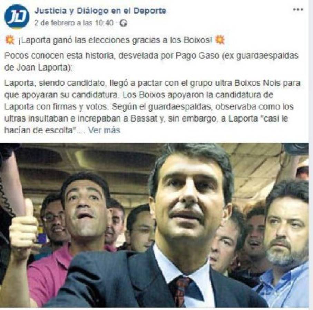Click the paragraph starting "Laporta, siendo candidato"
Image resolution: width=313 pixels, height=310 pixels.
152,106
